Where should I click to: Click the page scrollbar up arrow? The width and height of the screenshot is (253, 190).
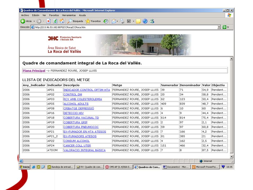tap(231, 59)
